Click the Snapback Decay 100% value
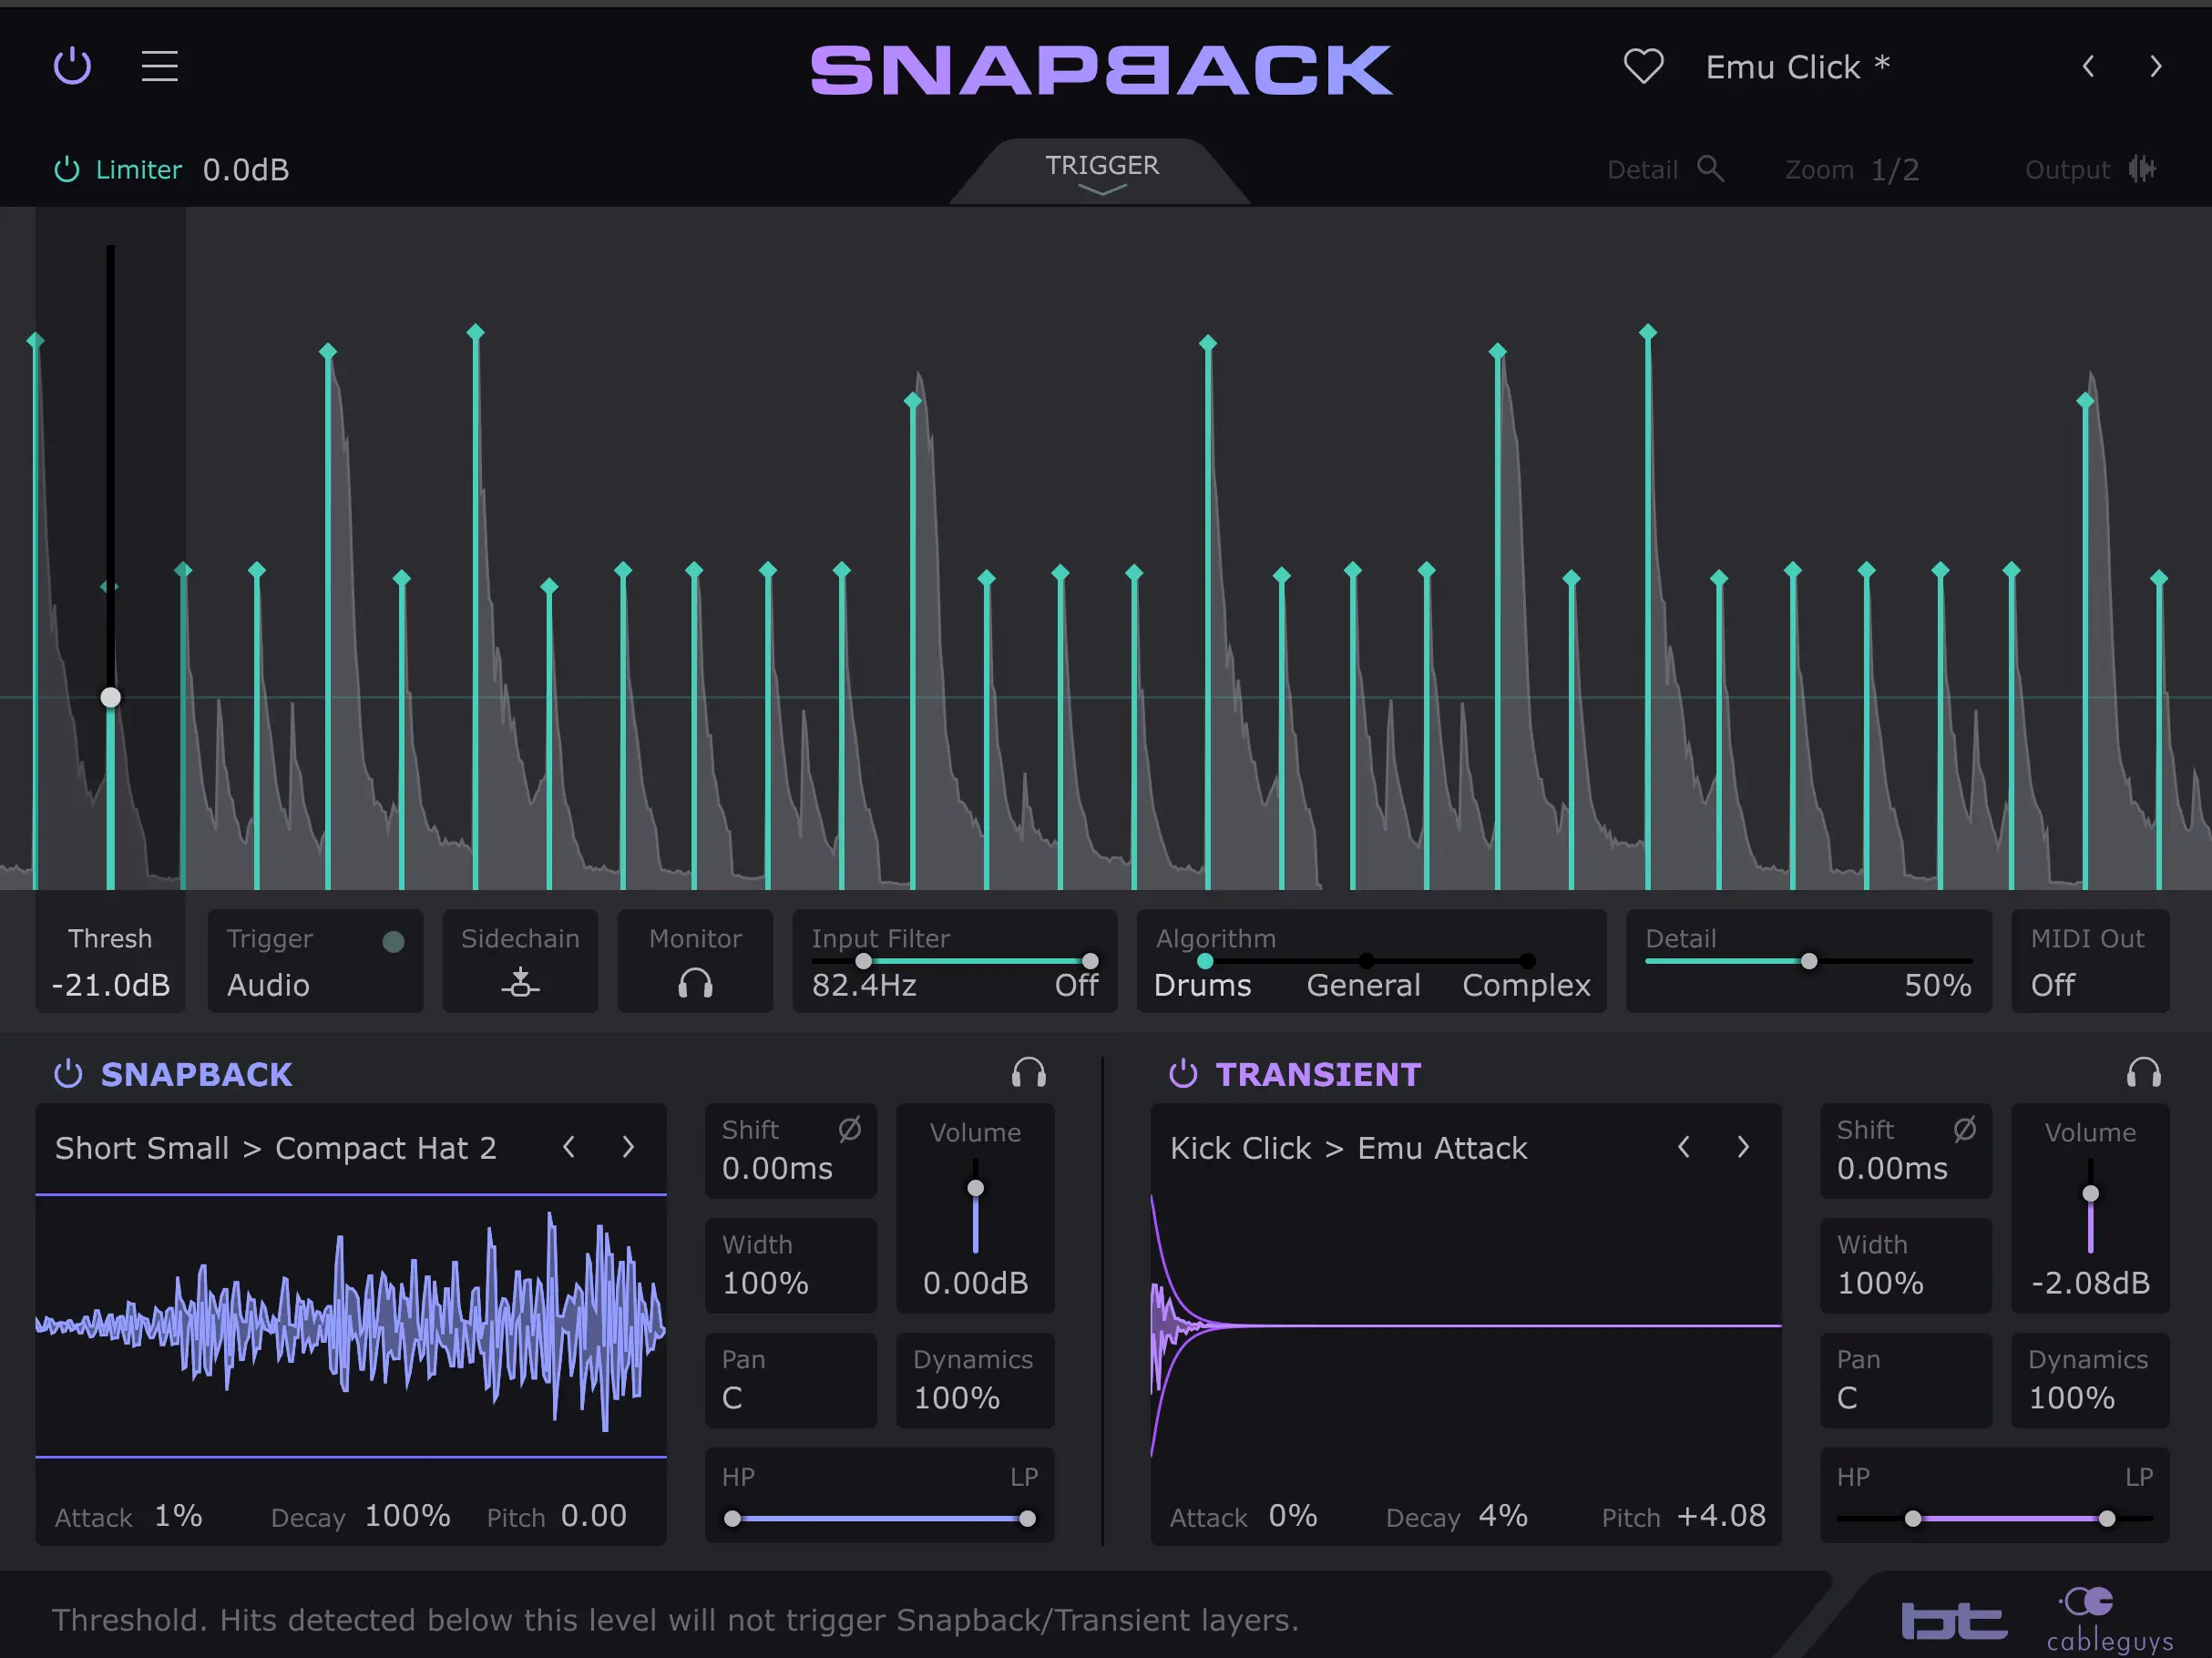Screen dimensions: 2212x1658 pos(407,1516)
